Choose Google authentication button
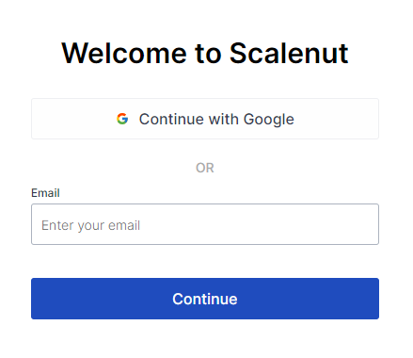 (205, 119)
